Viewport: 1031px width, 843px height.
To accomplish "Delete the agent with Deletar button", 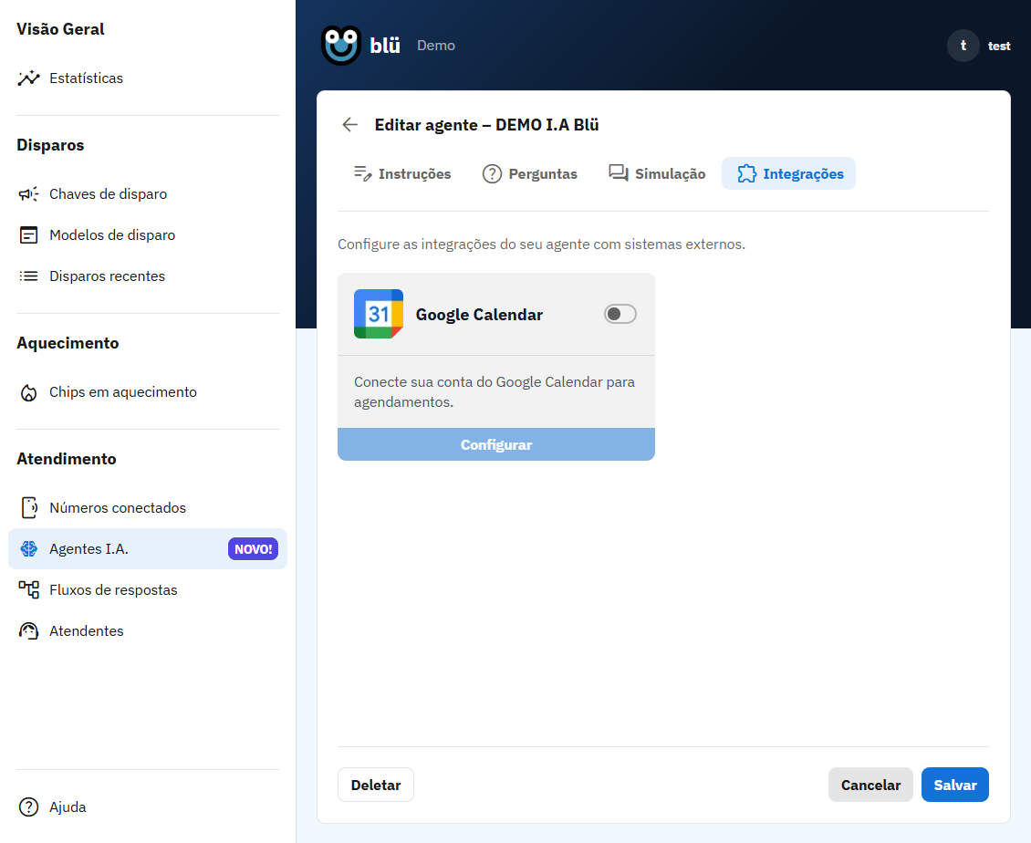I will pyautogui.click(x=375, y=785).
